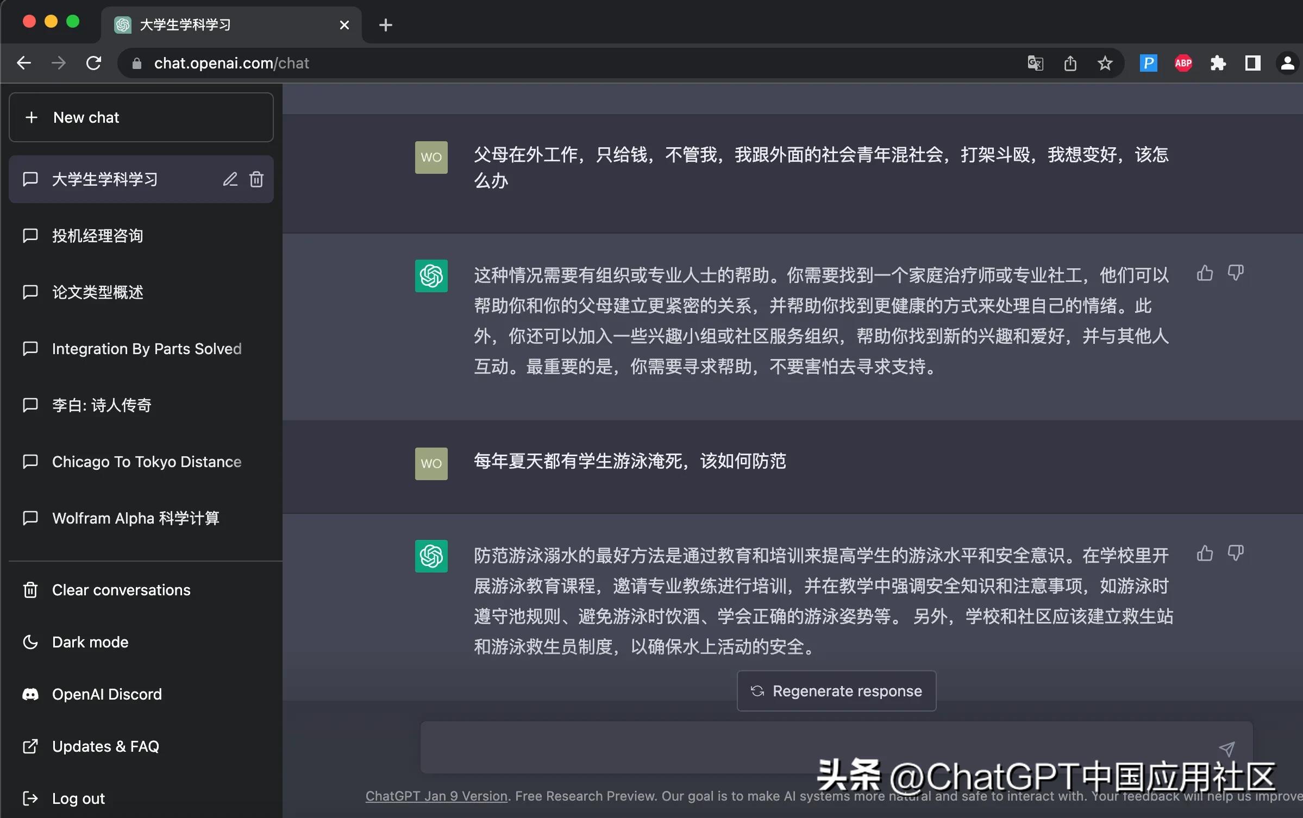Open the ChatGPT Jan 9 Version link
The image size is (1303, 818).
(x=435, y=796)
